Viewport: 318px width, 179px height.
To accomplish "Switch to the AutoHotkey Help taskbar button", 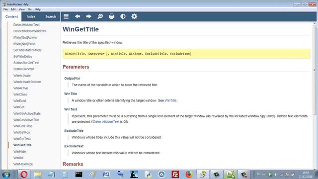I will tap(203, 175).
